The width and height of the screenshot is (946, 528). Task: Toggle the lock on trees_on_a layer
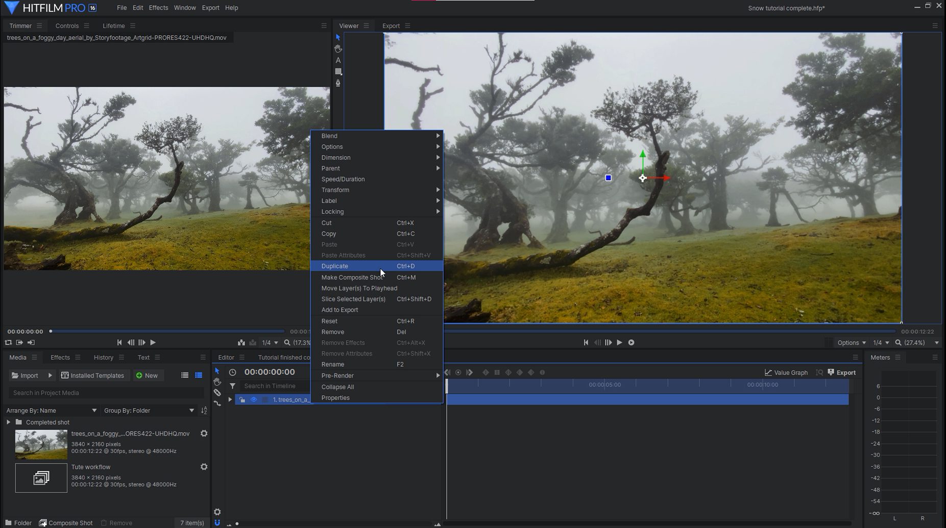[242, 399]
